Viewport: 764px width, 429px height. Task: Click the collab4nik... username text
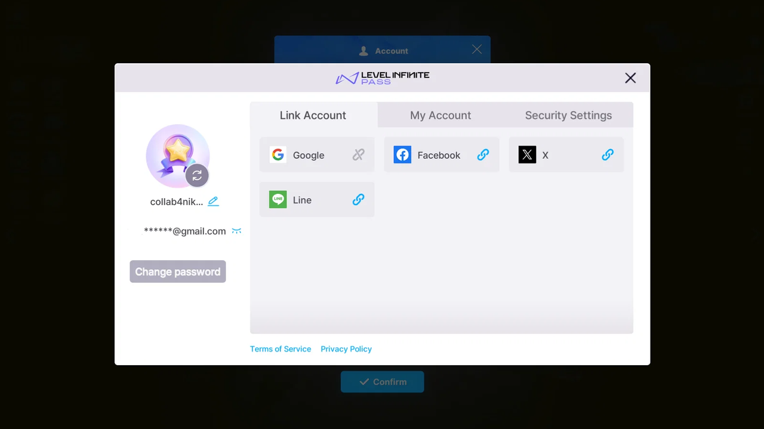(x=177, y=202)
